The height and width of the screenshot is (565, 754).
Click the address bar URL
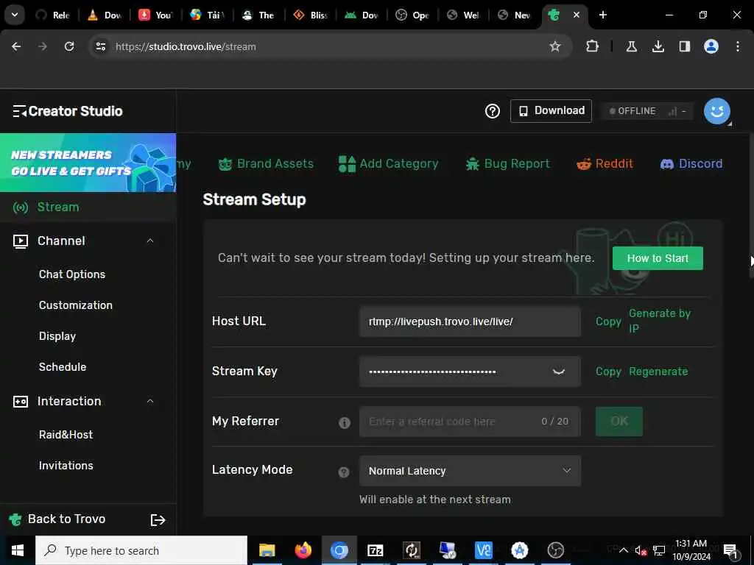click(186, 46)
